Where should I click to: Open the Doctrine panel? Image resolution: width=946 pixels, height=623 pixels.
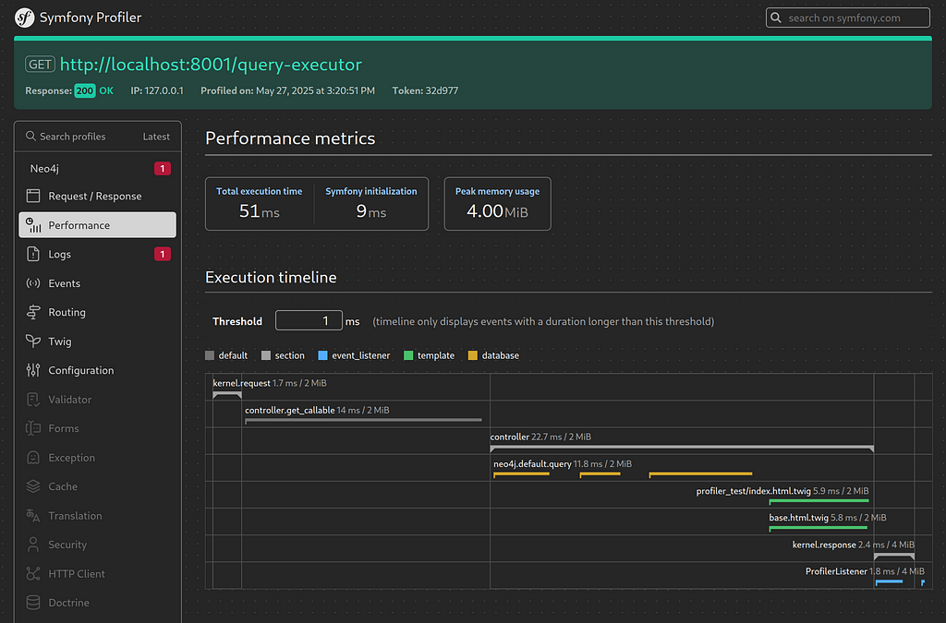click(x=97, y=603)
